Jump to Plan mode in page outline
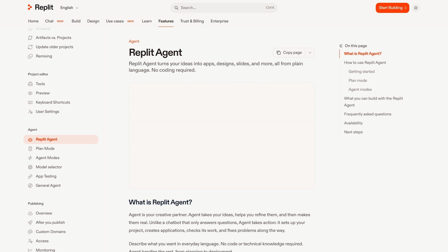Viewport: 448px width, 252px height. 358,81
